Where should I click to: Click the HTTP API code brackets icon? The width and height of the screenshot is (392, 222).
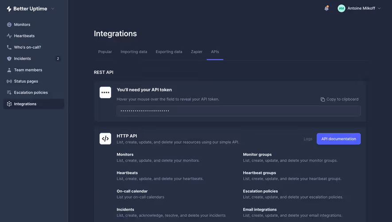[105, 138]
